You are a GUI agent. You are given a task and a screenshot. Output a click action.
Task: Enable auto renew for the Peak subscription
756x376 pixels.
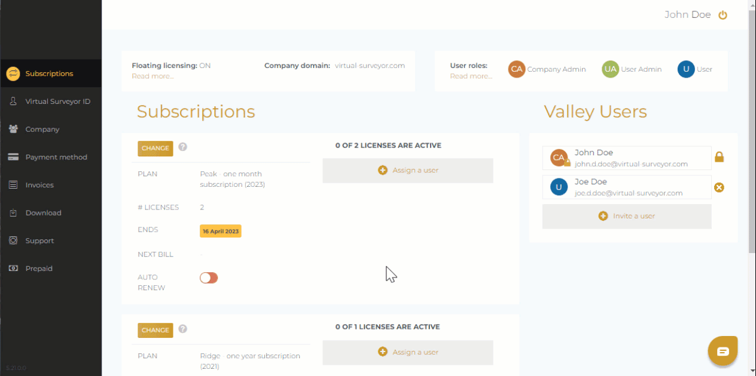(x=208, y=278)
